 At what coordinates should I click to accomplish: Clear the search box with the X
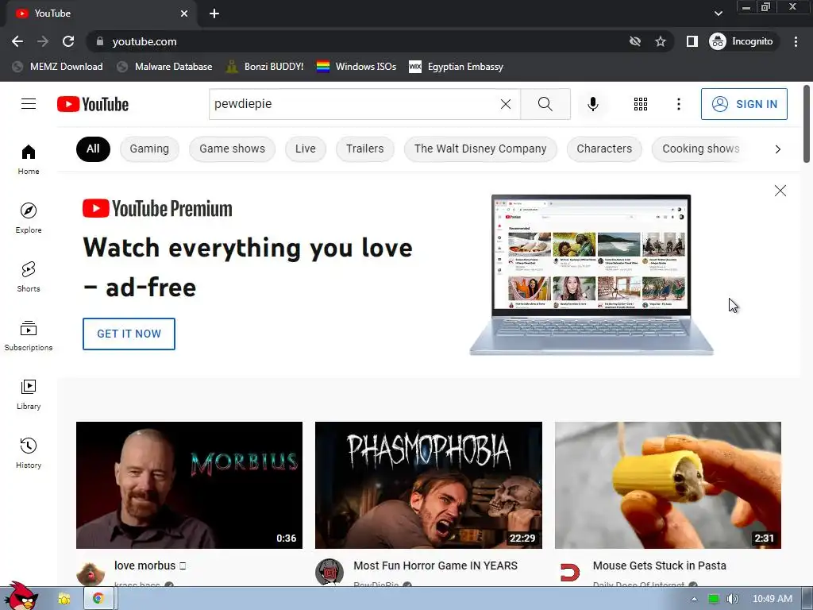[506, 104]
